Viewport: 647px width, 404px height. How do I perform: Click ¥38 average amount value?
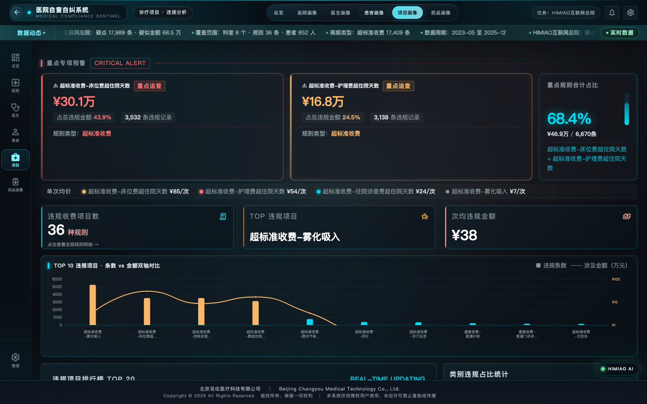(x=464, y=235)
